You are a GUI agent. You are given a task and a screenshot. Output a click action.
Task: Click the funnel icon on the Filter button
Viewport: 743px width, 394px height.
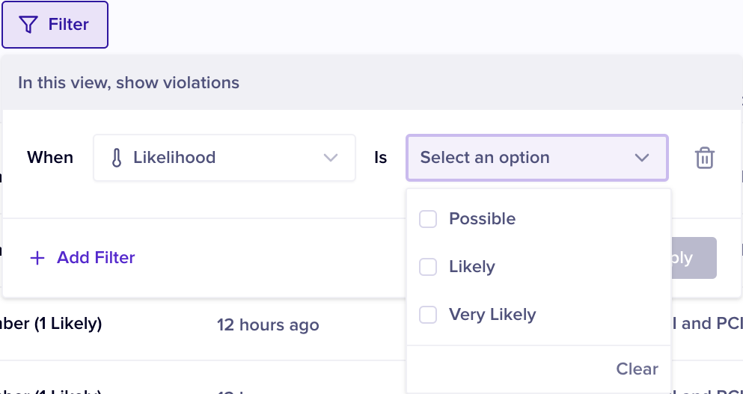[x=28, y=25]
